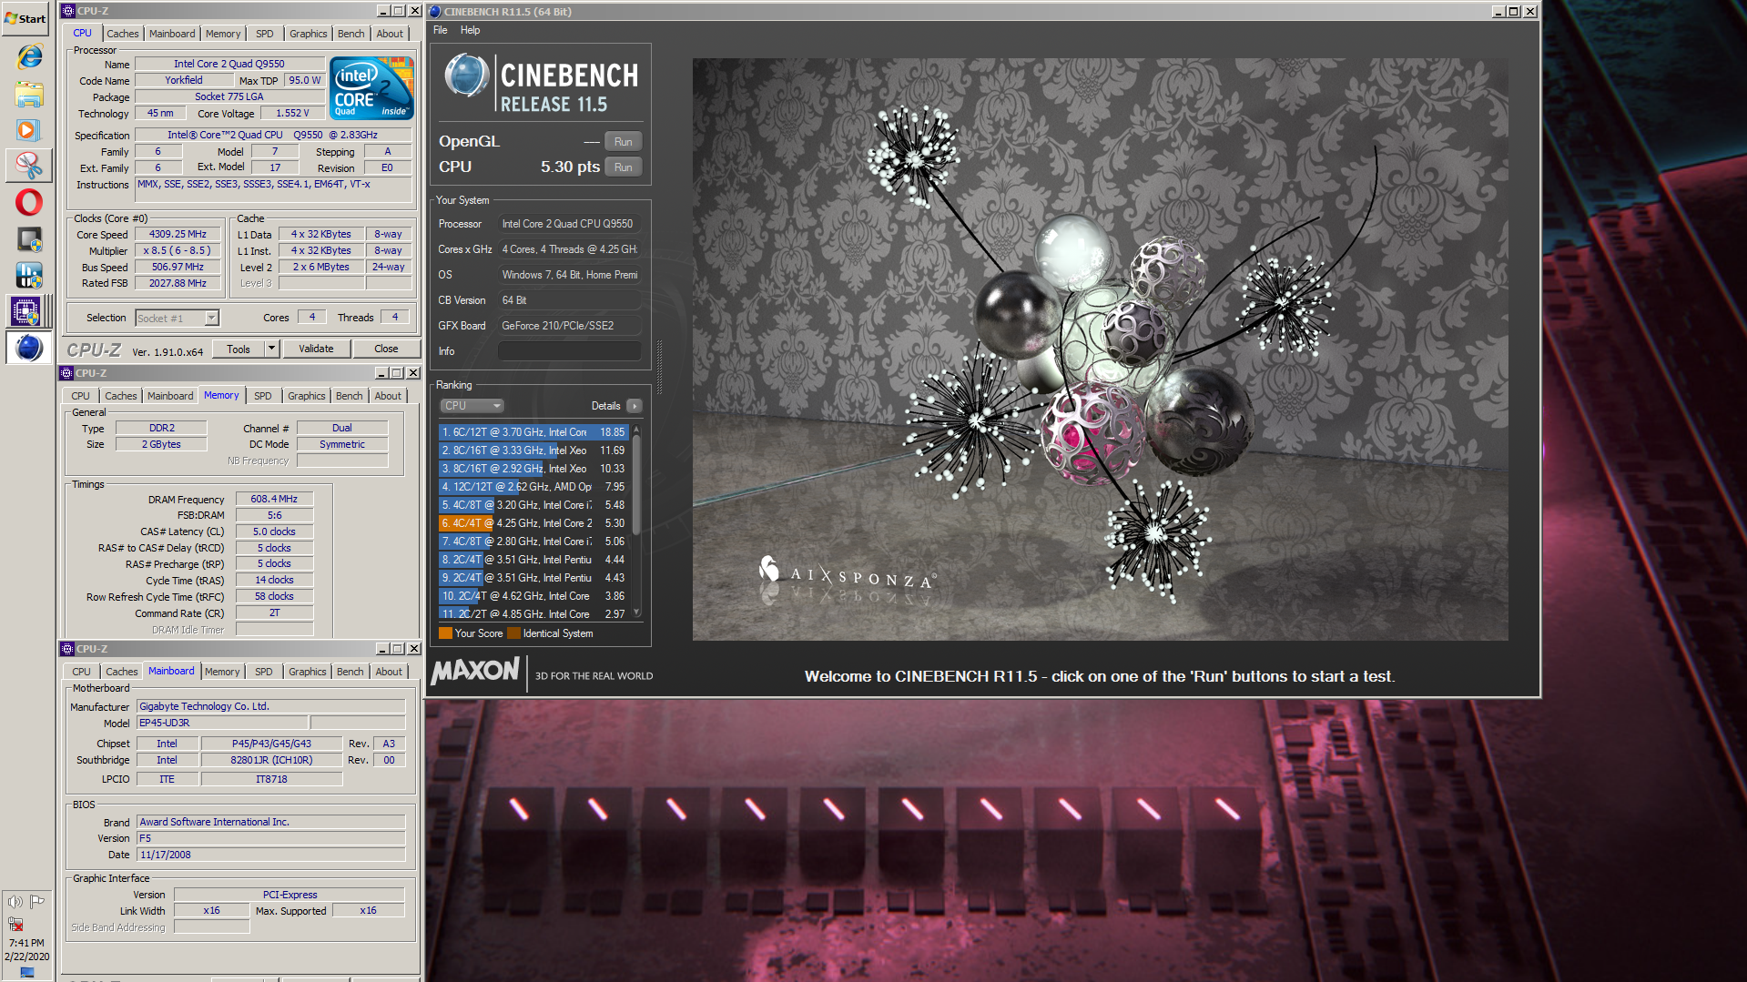Click the Close button in CPU-Z

coord(386,349)
